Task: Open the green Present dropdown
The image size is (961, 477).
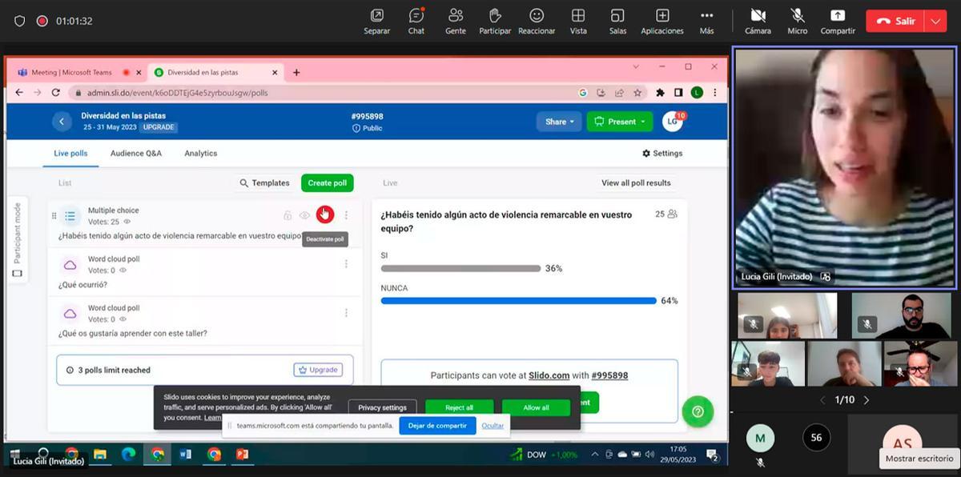Action: (620, 122)
